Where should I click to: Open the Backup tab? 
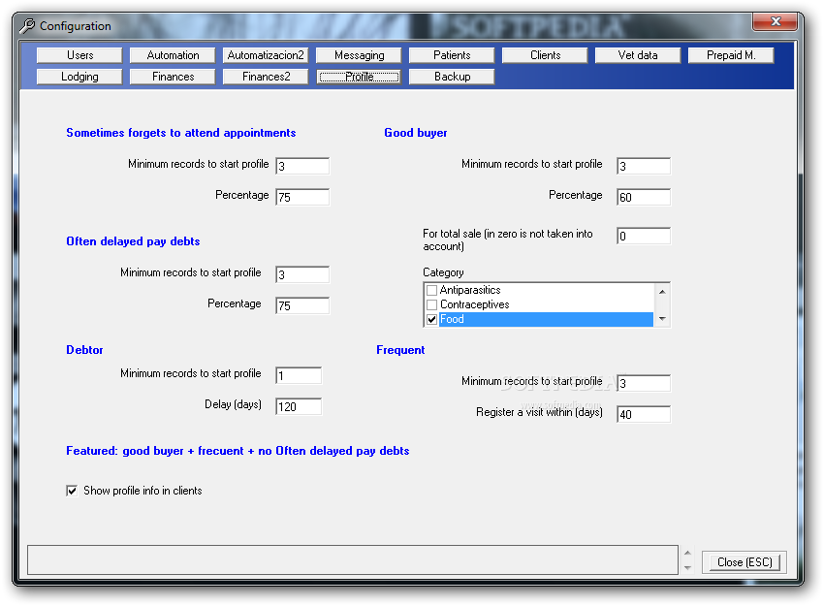point(452,77)
